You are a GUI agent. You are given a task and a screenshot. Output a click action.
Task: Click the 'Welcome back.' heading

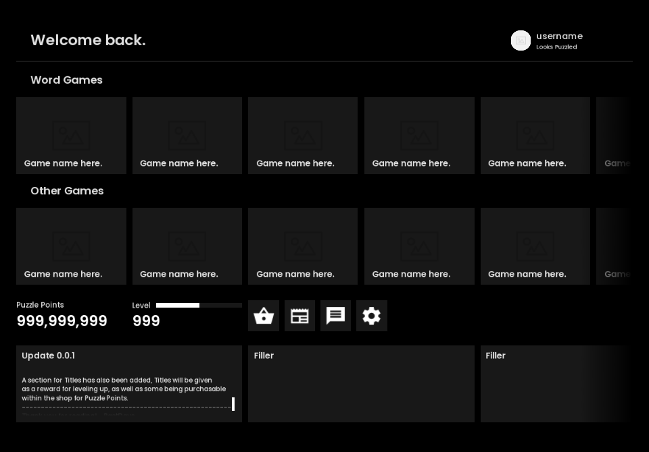[88, 40]
